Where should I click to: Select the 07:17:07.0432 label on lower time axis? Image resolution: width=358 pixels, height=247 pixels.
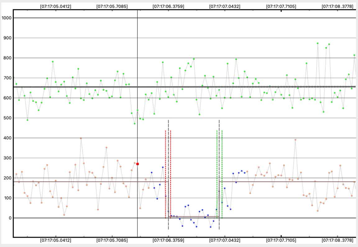tap(225, 240)
